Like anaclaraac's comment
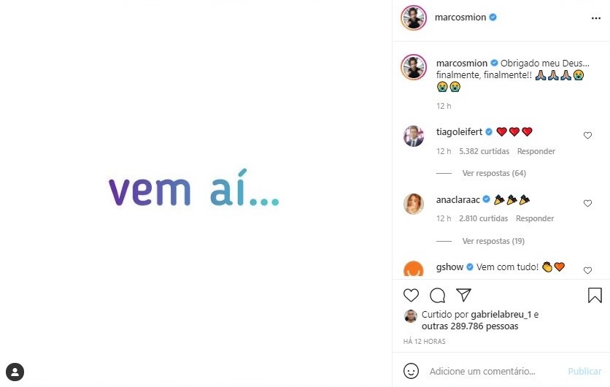Image resolution: width=610 pixels, height=387 pixels. (587, 203)
